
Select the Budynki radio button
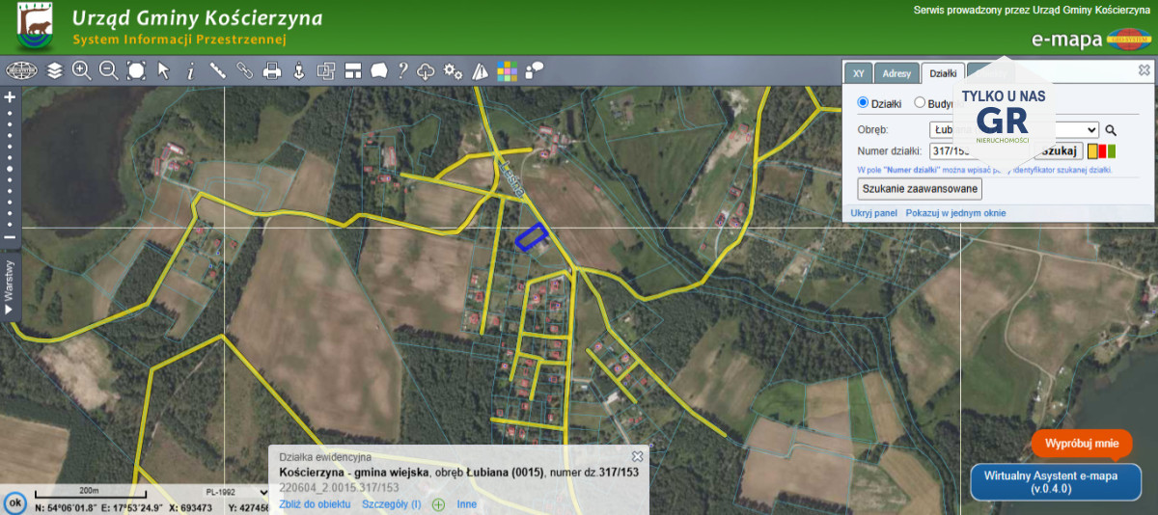click(920, 103)
